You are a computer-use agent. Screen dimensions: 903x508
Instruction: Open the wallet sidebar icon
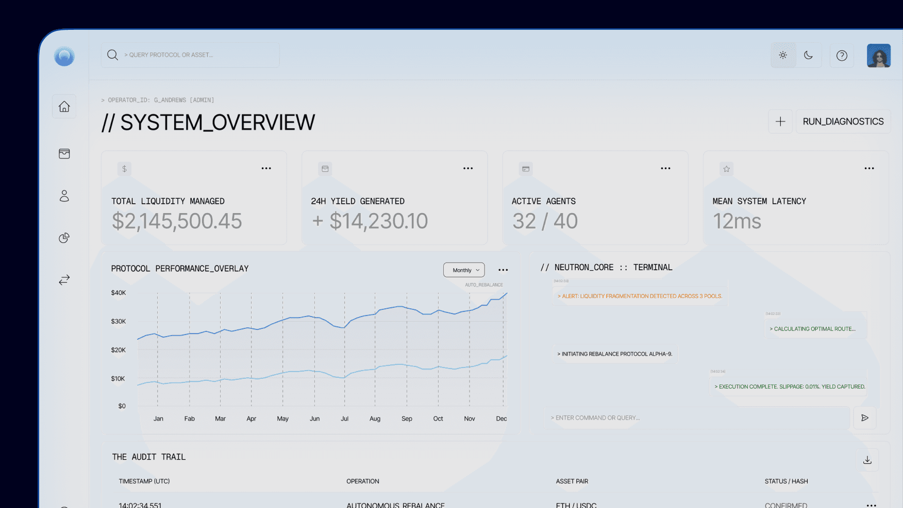pos(64,153)
